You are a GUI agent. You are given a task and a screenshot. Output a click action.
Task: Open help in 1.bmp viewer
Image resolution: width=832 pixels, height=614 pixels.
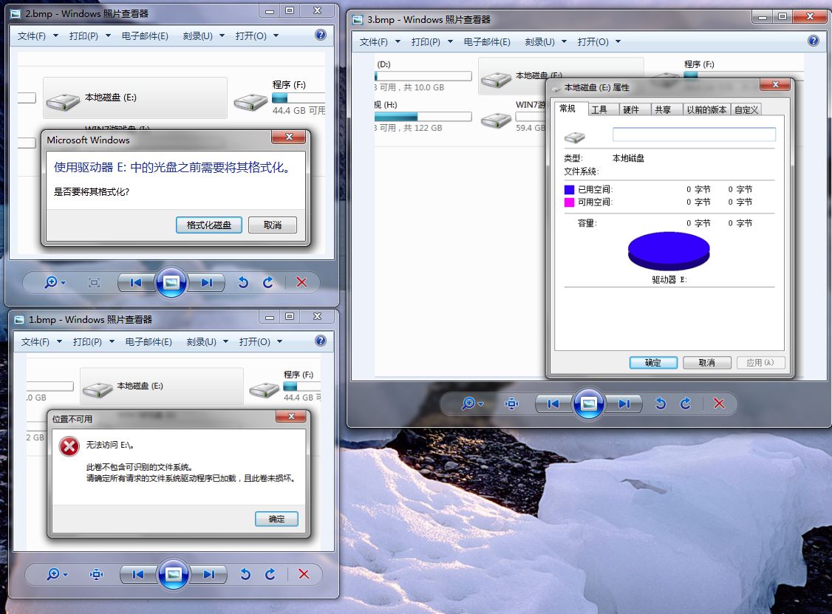point(321,341)
